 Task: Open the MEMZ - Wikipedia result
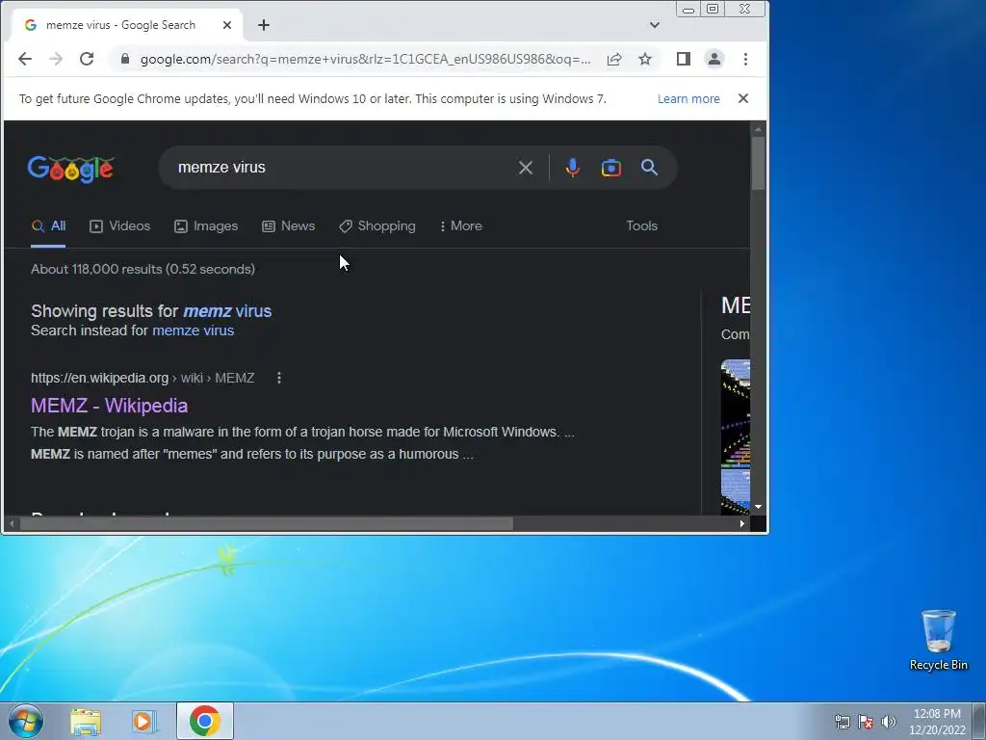[x=110, y=406]
